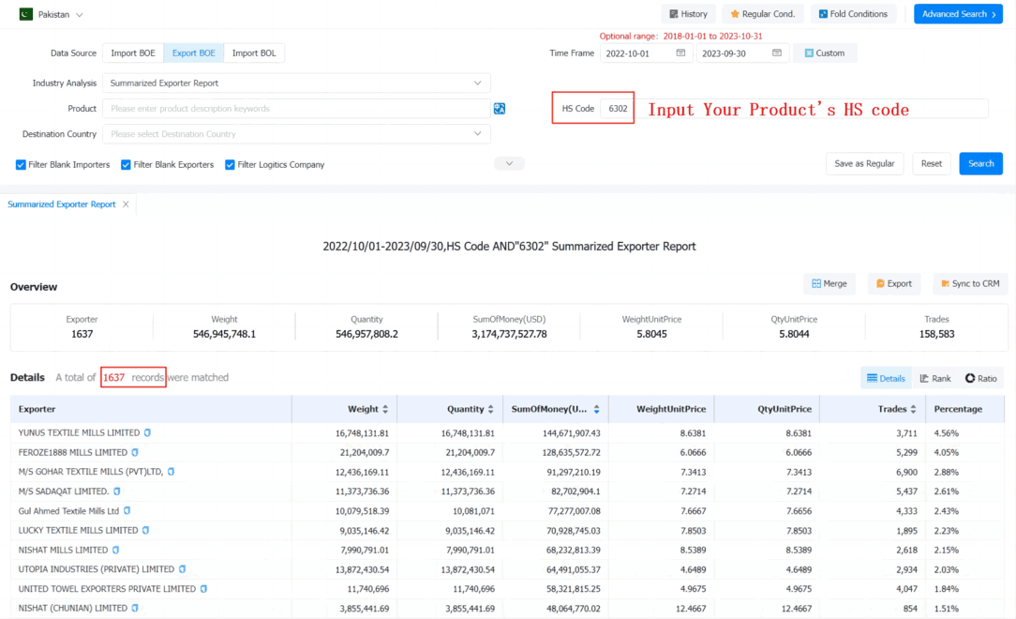Click Sync to CRM
1016x619 pixels.
pos(970,283)
